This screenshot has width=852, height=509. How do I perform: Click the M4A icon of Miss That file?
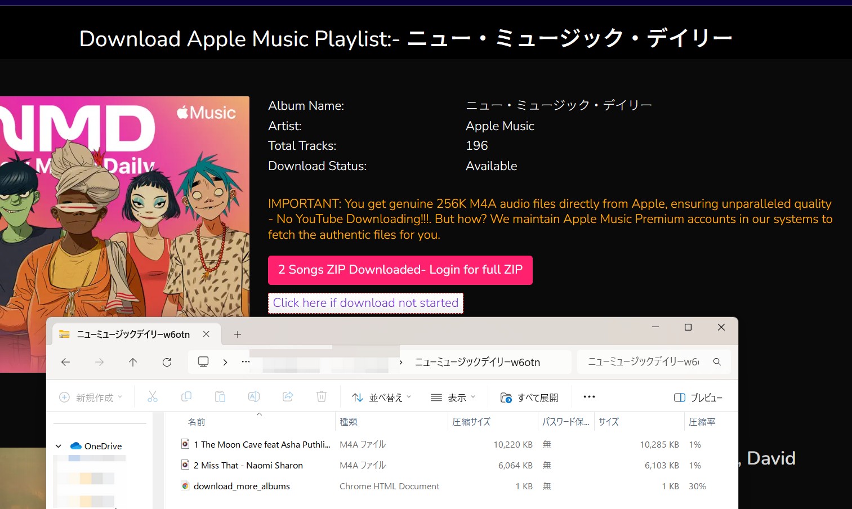coord(185,465)
